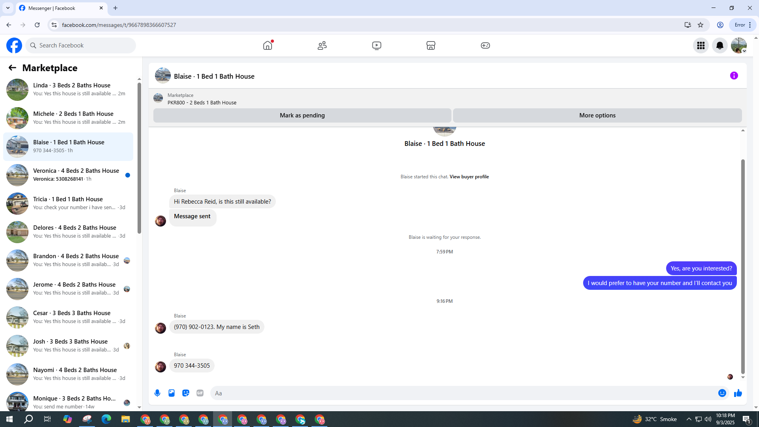Open Brandon 4 Beds 2 Baths House chat
The width and height of the screenshot is (759, 427).
pos(68,261)
